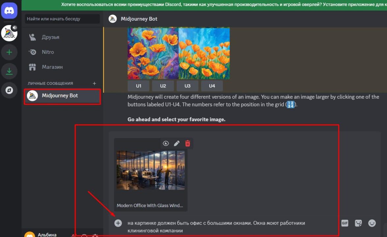The image size is (387, 237).
Task: Delete attachment with red trash icon
Action: [x=188, y=143]
